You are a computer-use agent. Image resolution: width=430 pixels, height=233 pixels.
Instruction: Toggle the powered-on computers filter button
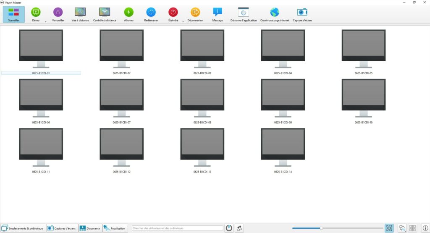click(229, 228)
